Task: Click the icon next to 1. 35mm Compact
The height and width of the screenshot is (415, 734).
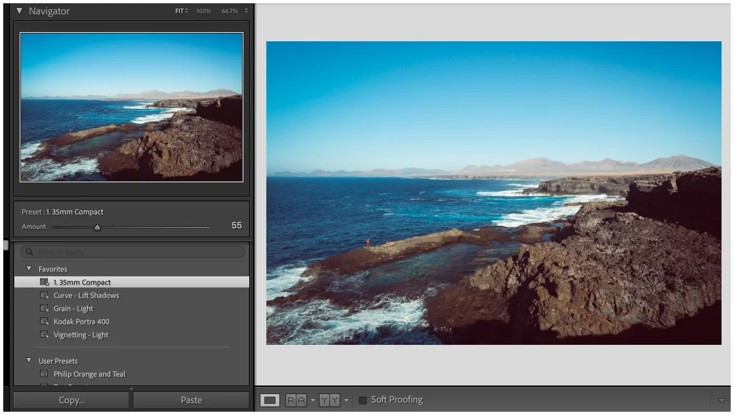Action: 45,282
